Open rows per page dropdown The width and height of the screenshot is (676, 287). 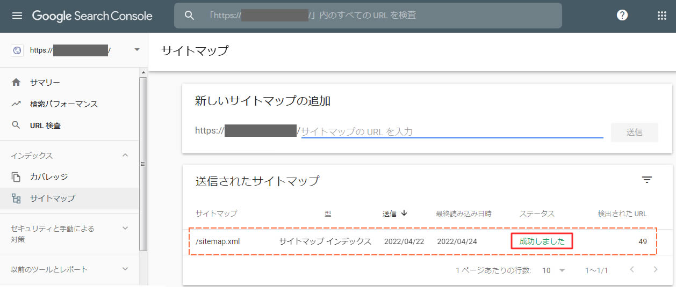click(553, 270)
